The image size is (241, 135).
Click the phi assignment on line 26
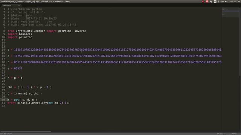point(29,87)
